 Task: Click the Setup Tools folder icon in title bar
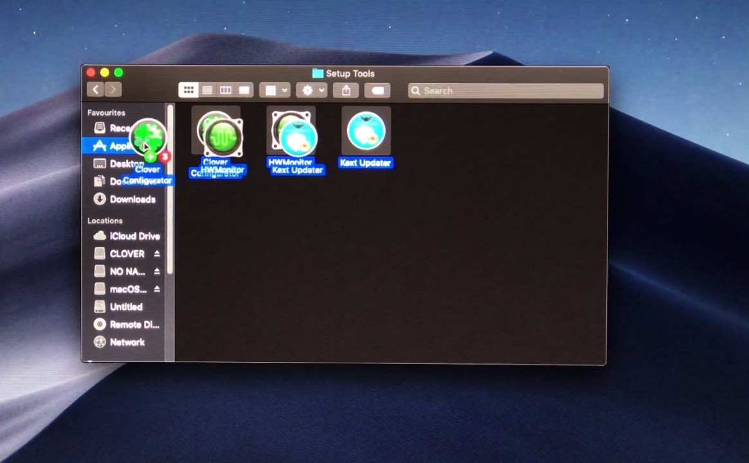[x=318, y=73]
